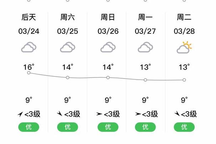
Task: Click the wind arrow for 03/27
Action: pyautogui.click(x=138, y=114)
